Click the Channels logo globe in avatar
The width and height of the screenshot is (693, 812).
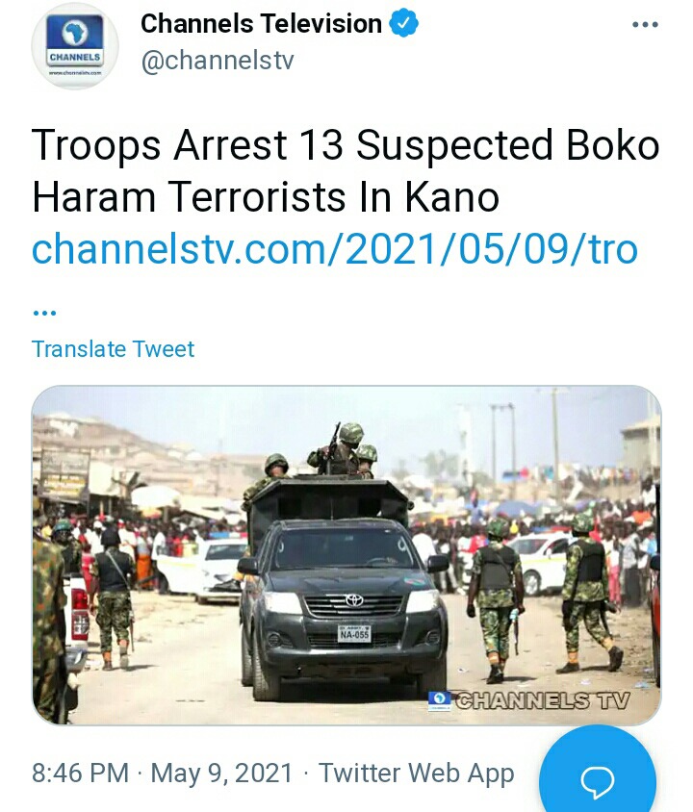[74, 32]
